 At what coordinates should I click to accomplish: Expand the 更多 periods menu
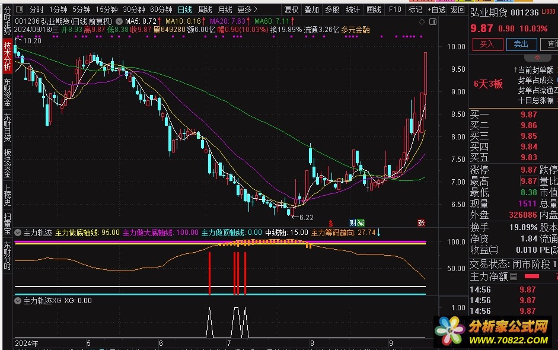point(247,9)
